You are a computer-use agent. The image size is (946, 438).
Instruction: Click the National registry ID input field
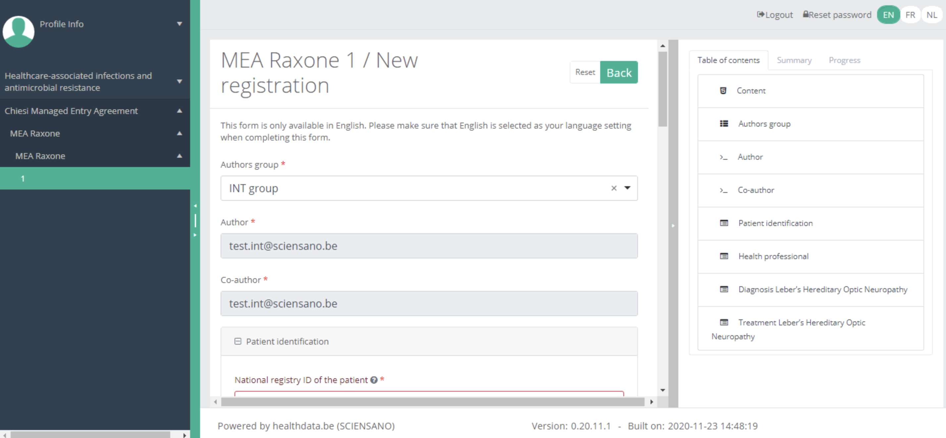429,394
